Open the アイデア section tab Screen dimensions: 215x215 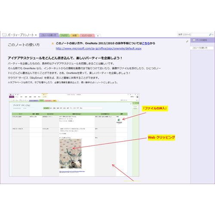click(64, 36)
